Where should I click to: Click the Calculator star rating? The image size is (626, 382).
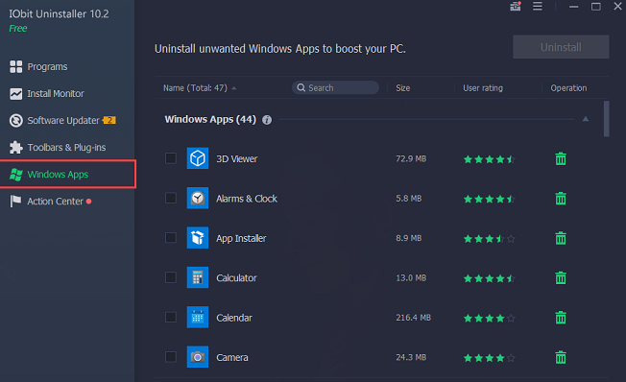489,278
